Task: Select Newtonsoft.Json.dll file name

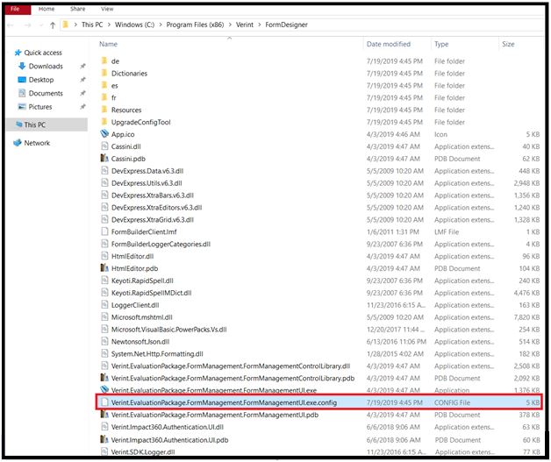Action: coord(140,342)
